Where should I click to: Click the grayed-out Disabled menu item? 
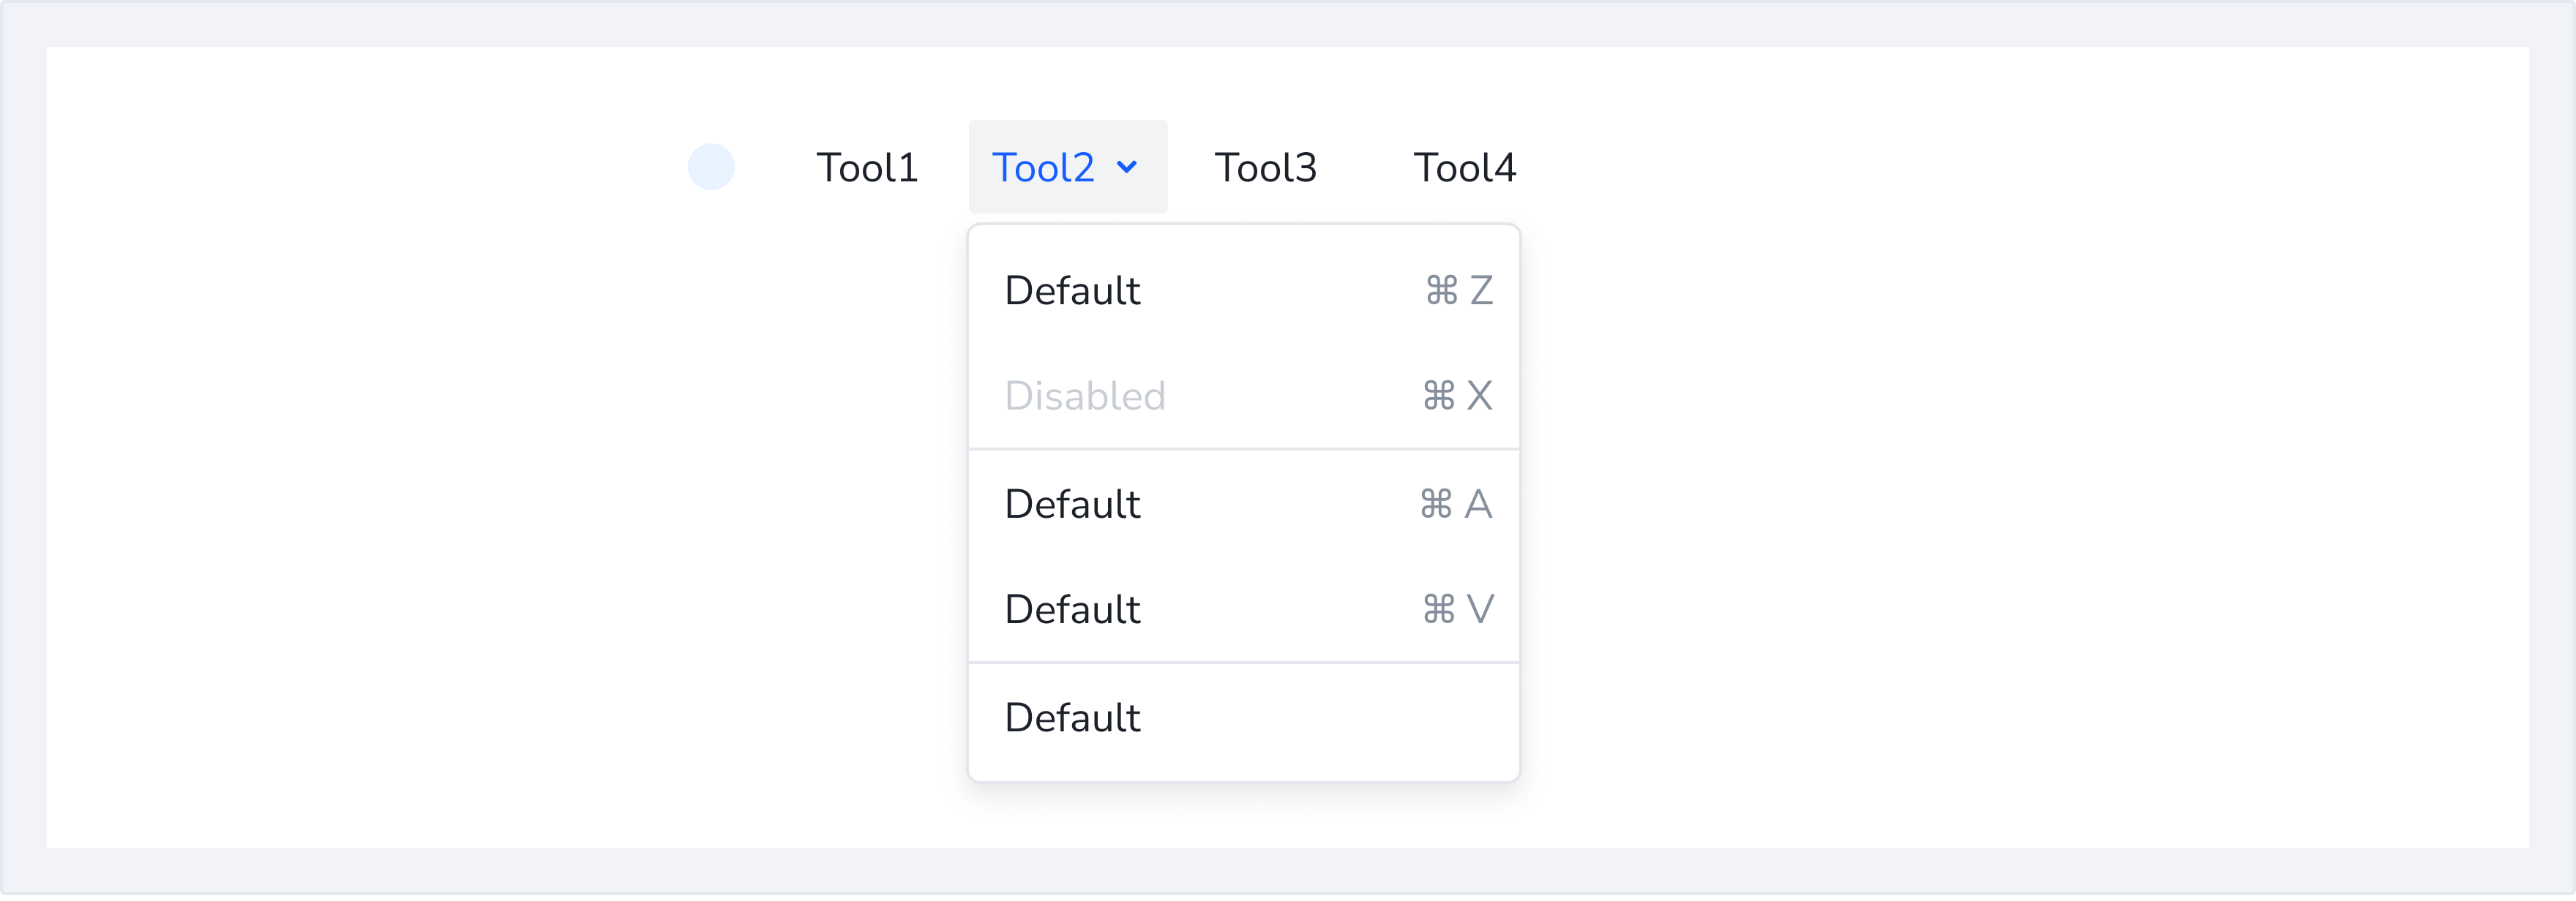pos(1085,396)
